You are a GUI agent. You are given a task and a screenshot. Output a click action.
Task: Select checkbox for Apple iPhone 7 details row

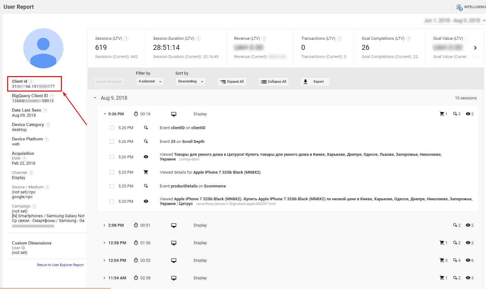pyautogui.click(x=112, y=172)
